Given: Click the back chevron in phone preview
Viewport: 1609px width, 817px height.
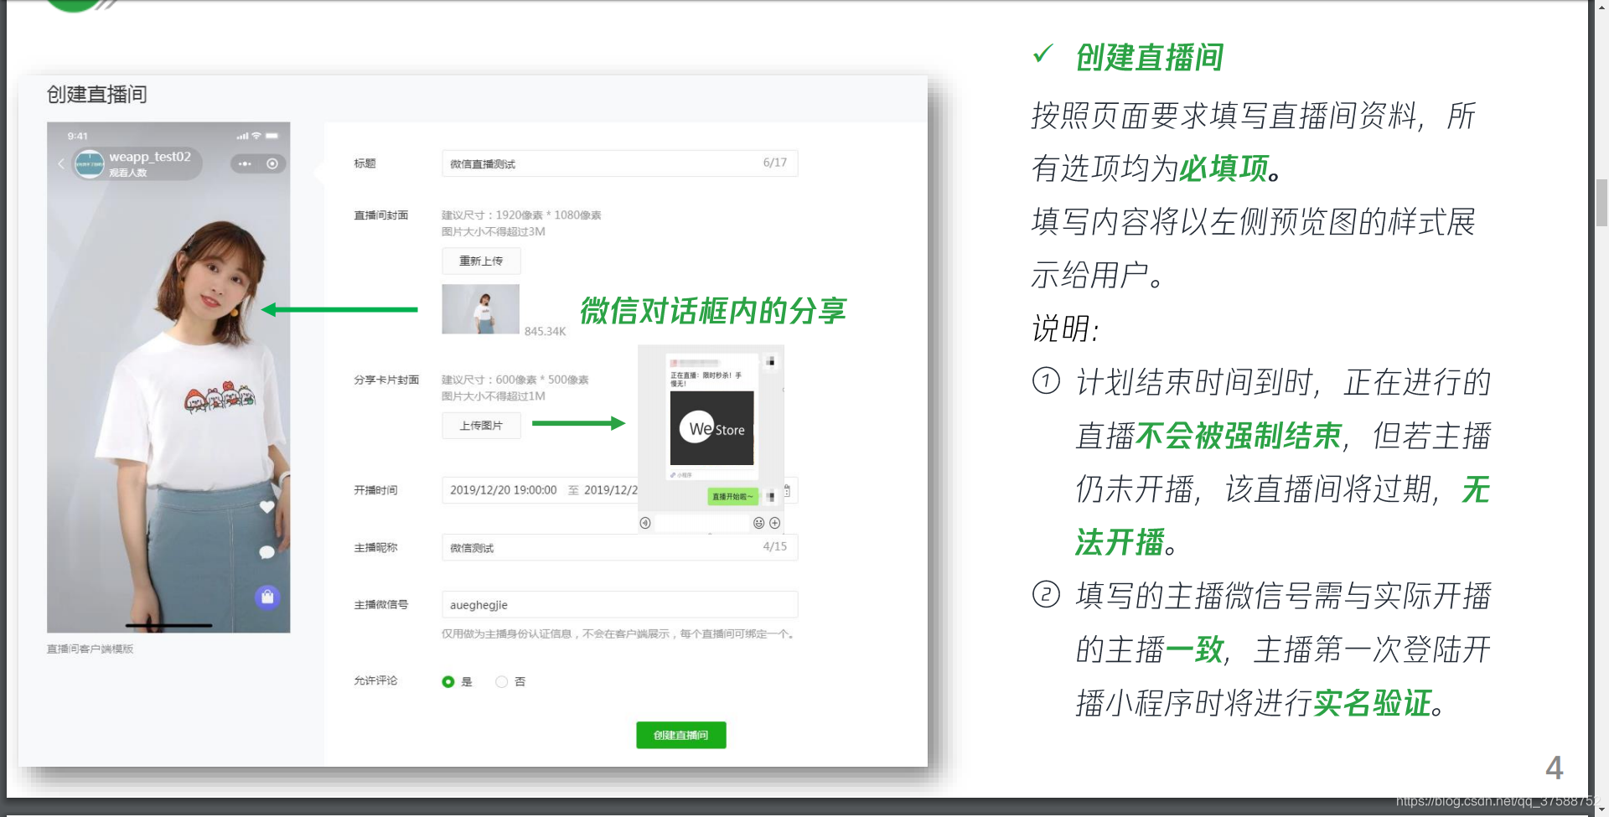Looking at the screenshot, I should pos(61,163).
